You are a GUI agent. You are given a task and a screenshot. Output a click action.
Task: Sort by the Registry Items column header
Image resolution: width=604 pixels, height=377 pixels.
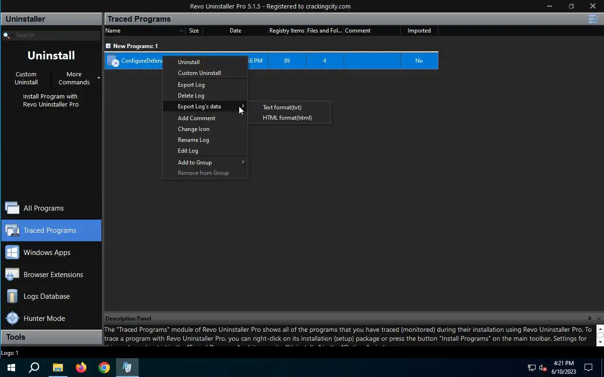pos(287,31)
